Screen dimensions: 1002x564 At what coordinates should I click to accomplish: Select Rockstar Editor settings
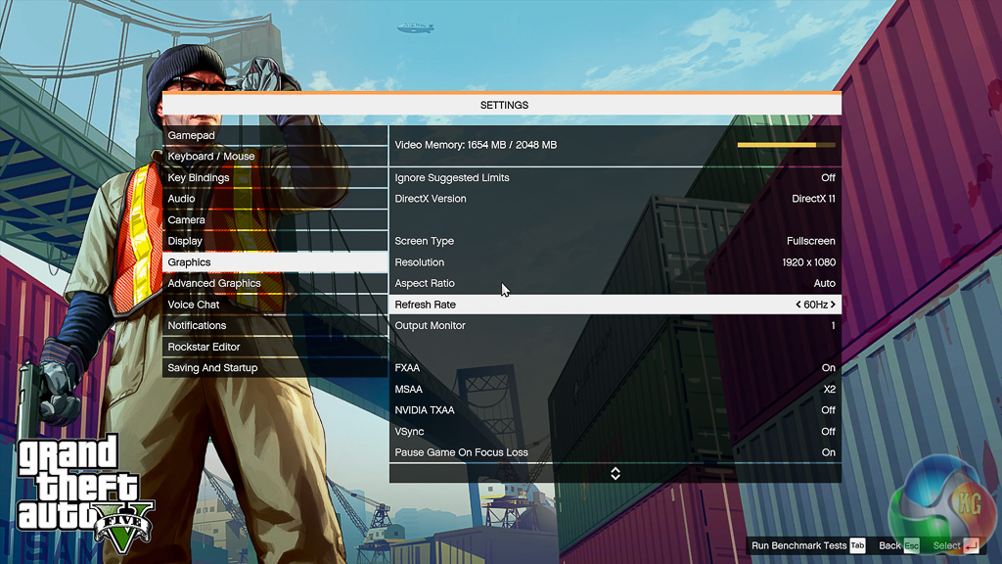(x=275, y=347)
